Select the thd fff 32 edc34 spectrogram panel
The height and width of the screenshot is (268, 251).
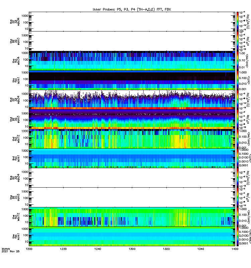pos(132,99)
